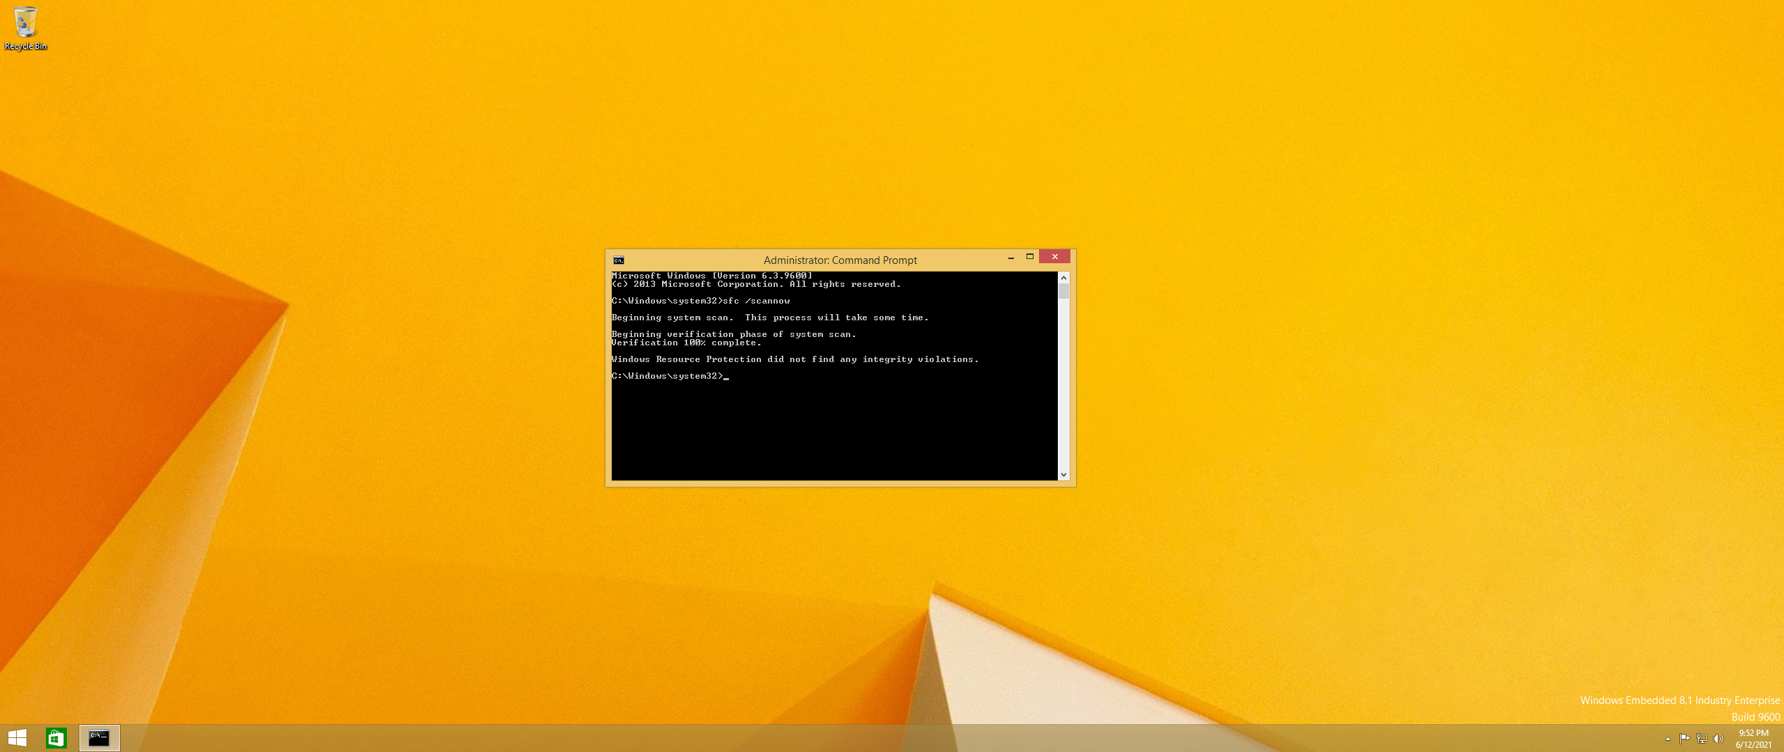
Task: Click 'Verification 100% complete.' text
Action: (686, 343)
